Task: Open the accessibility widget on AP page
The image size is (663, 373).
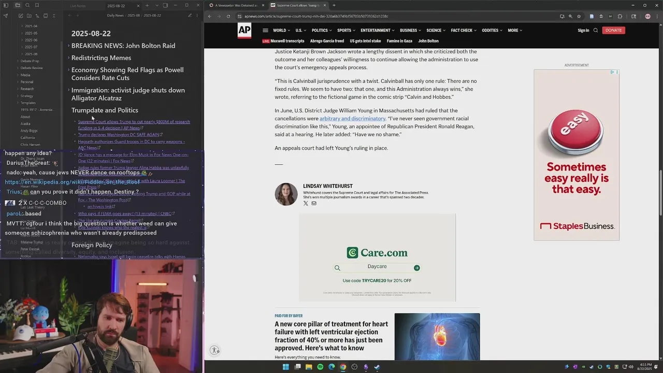Action: [215, 350]
